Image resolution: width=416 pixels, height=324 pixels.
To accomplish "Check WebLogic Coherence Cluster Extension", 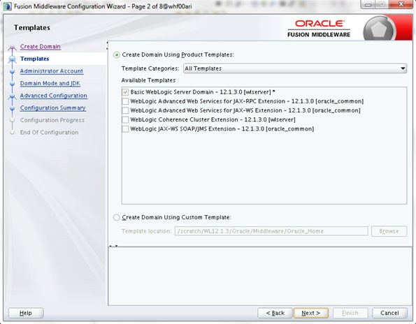I will [x=125, y=119].
